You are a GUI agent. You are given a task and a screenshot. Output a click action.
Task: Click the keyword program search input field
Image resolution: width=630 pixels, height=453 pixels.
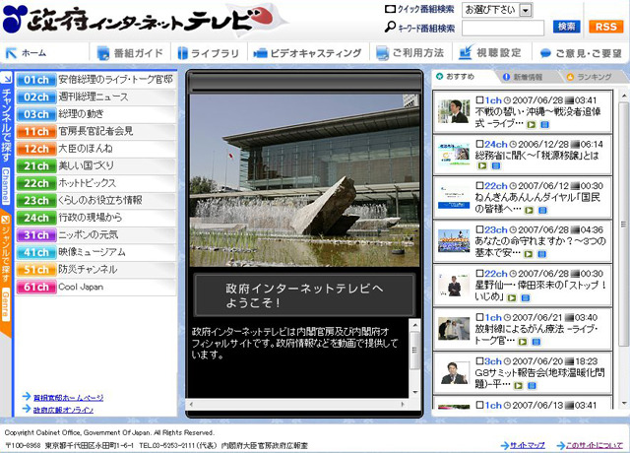503,28
